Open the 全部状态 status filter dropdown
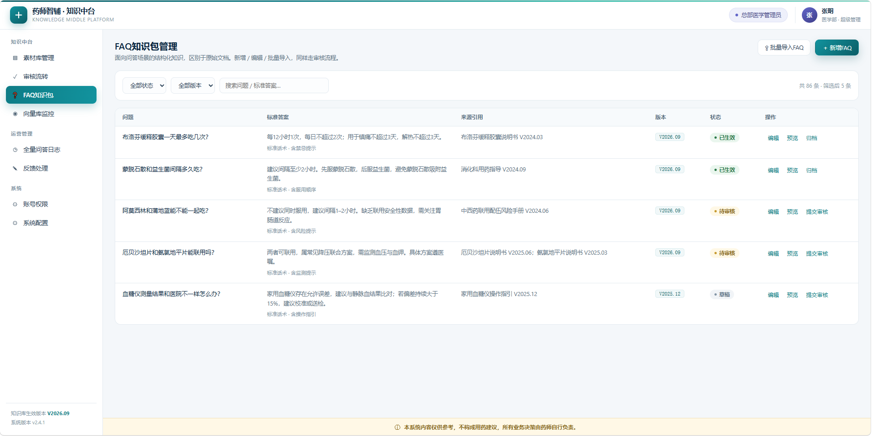Screen dimensions: 872x437 point(144,85)
